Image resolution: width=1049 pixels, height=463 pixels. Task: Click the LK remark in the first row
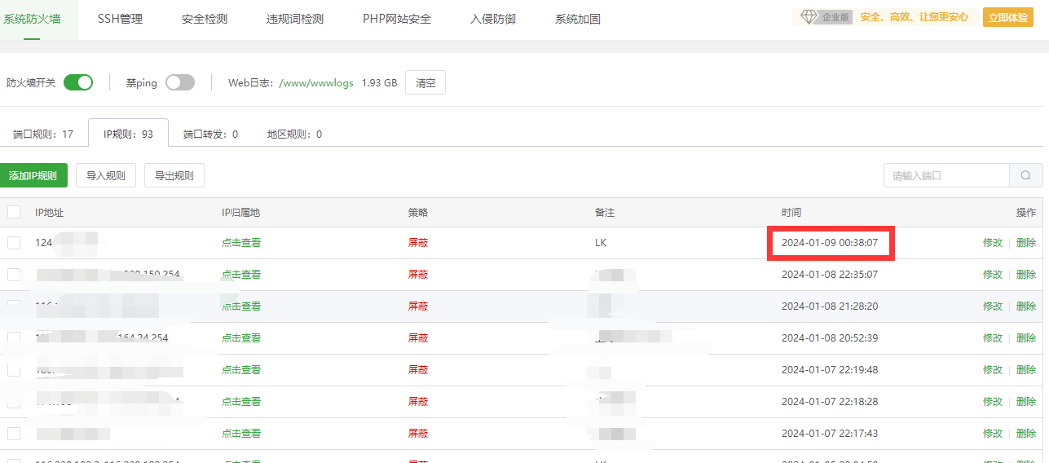click(601, 243)
